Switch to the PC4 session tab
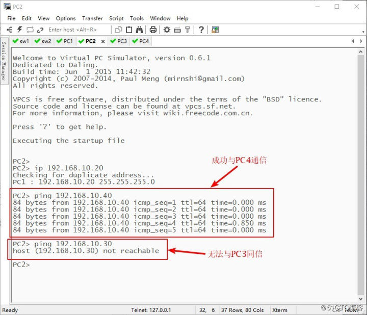 pos(141,41)
